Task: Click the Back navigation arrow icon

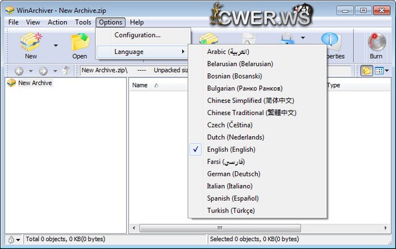Action: 19,71
